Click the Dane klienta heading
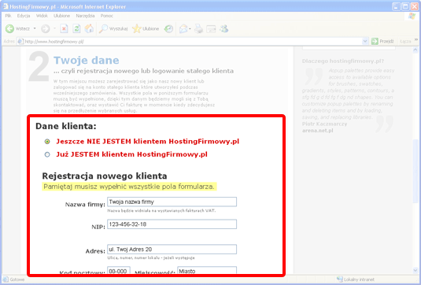This screenshot has height=285, width=421. click(x=66, y=126)
